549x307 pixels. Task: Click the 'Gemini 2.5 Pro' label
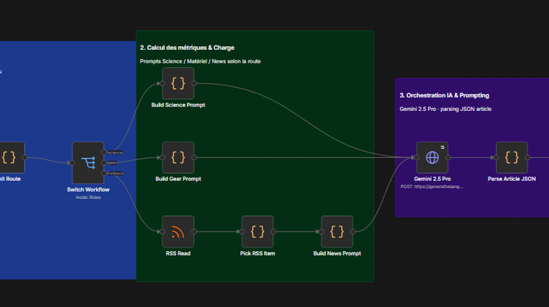click(x=432, y=179)
